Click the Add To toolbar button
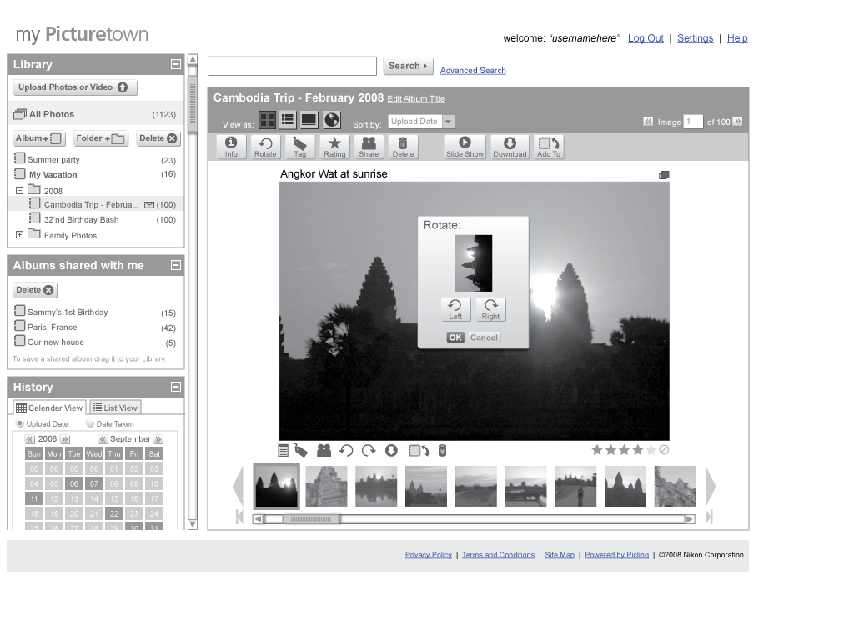 coord(549,147)
